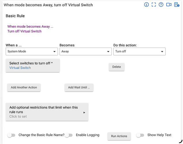This screenshot has height=144, width=183.
Task: Click the Virtual Switch link
Action: tap(20, 68)
